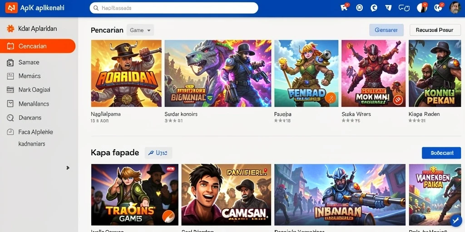Click the orange badge on Fenrad thumbnail
The width and height of the screenshot is (465, 232).
coord(331,98)
